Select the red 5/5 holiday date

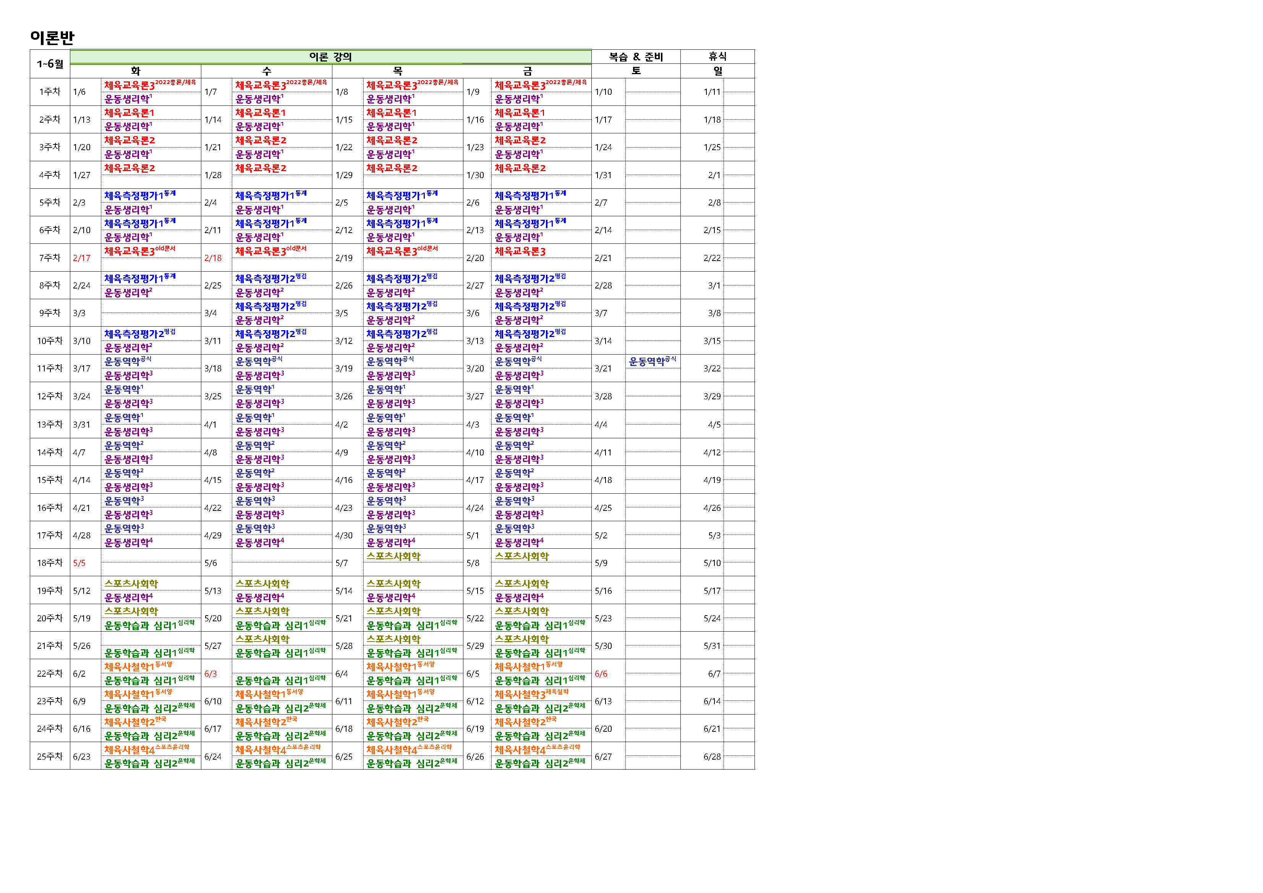(x=79, y=563)
